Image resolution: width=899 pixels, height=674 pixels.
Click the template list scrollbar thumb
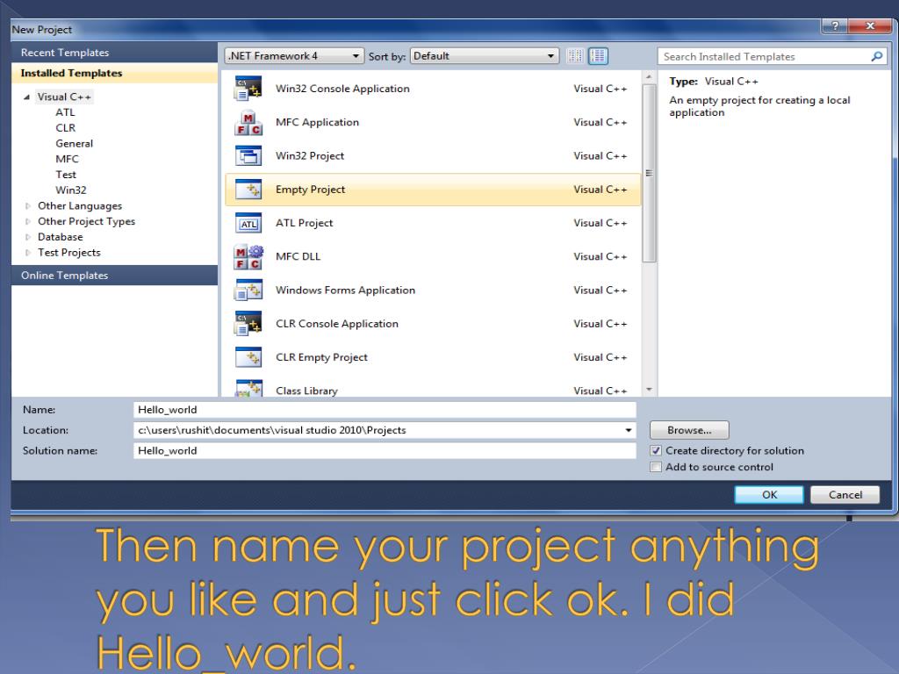(649, 173)
